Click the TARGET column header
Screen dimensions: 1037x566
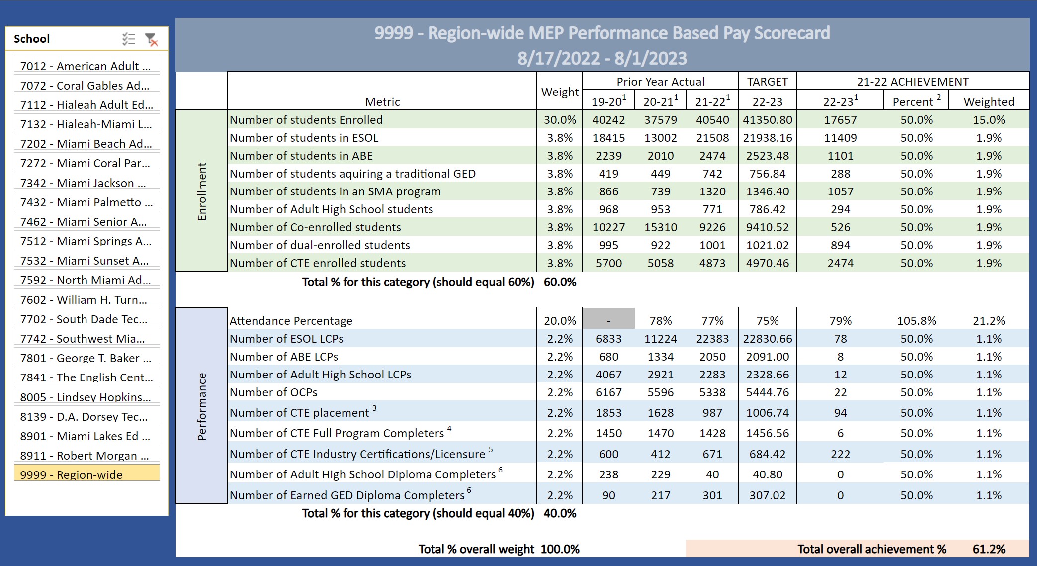point(767,82)
